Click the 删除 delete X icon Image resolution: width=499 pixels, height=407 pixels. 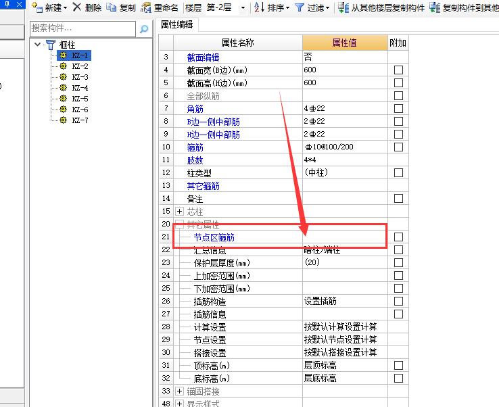click(x=76, y=7)
